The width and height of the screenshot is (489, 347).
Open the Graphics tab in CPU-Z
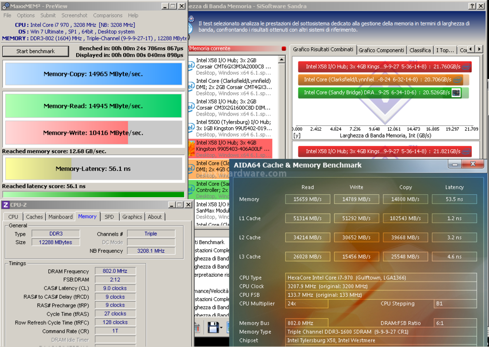click(132, 217)
